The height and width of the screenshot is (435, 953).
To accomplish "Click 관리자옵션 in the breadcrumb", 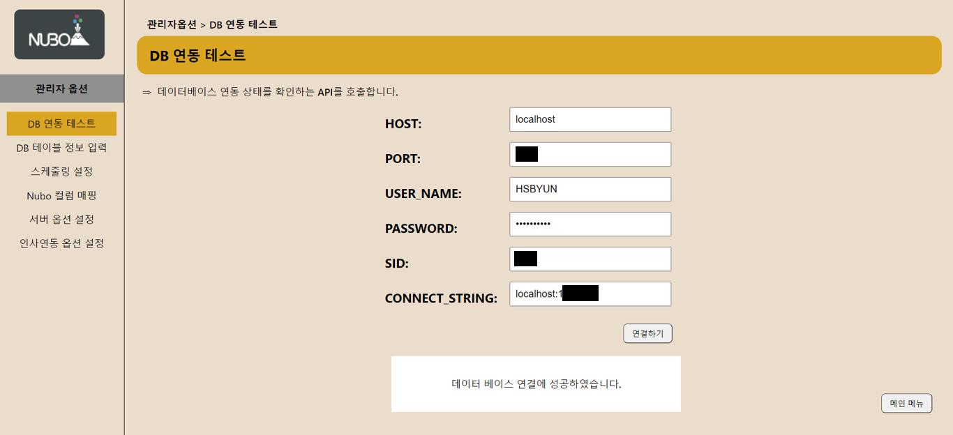I will pos(172,24).
